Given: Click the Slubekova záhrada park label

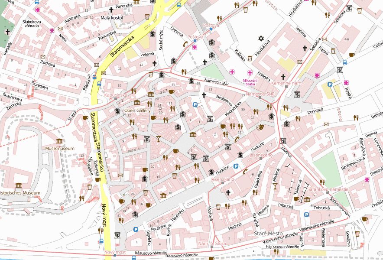Looking at the screenshot, I should pyautogui.click(x=32, y=23).
